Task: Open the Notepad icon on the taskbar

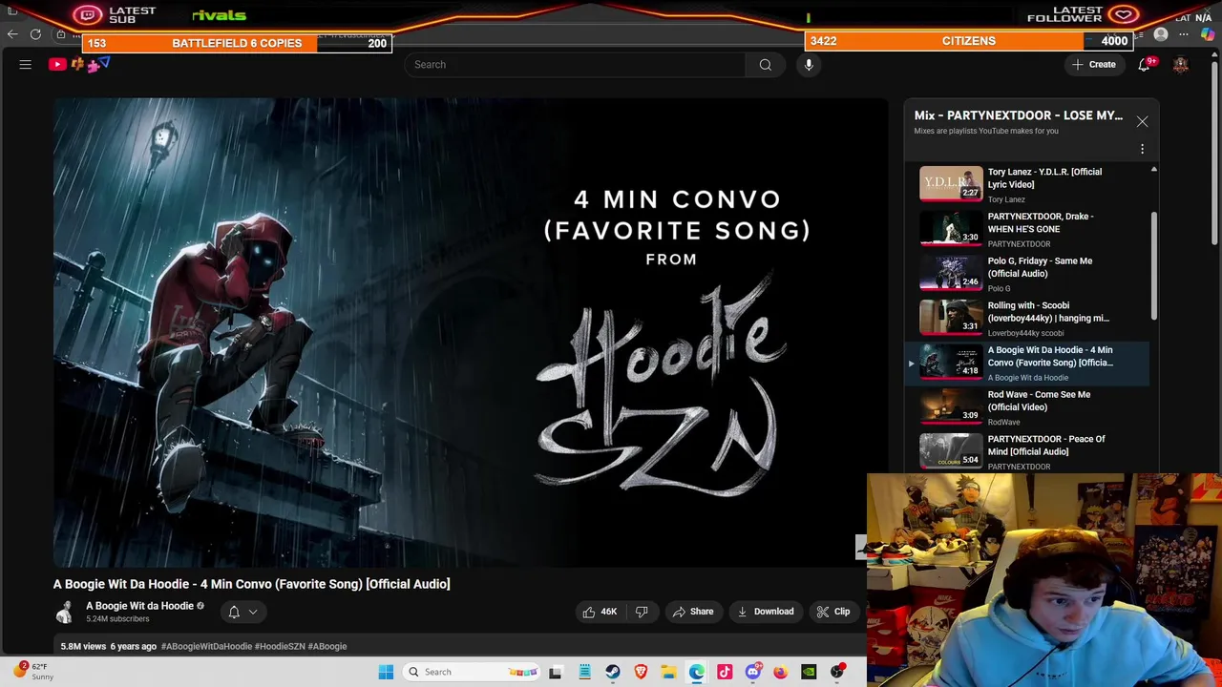Action: pyautogui.click(x=584, y=672)
